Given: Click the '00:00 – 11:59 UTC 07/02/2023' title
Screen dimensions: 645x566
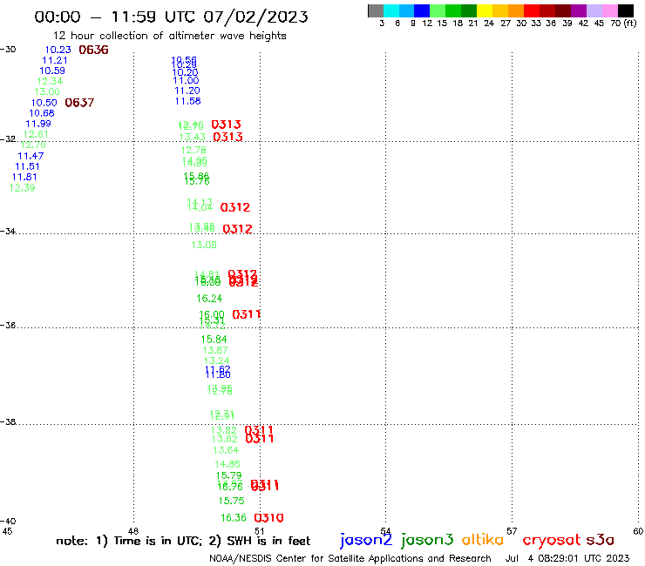Looking at the screenshot, I should point(171,17).
